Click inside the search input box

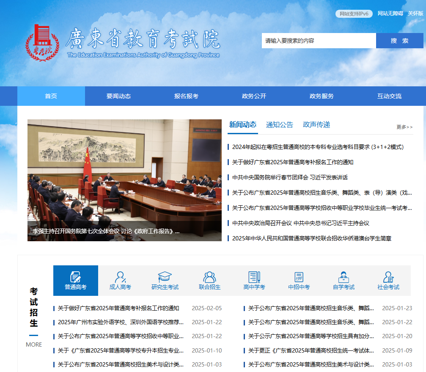317,41
